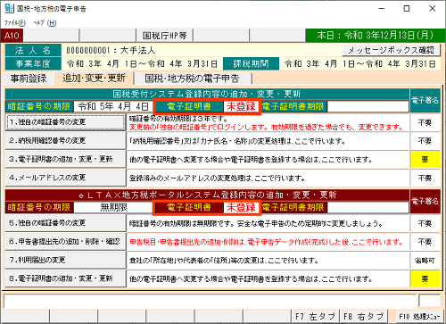Click 2.納税用確認番号の変更 button
446x324 pixels.
point(65,141)
